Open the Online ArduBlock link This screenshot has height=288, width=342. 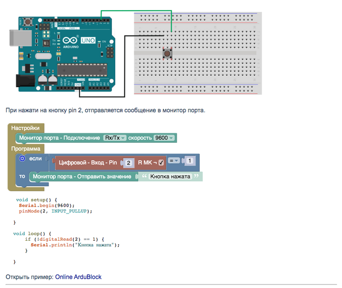click(x=78, y=277)
